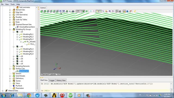174x98 pixels.
Task: Click the zoom-to-fit icon with four corner dots
Action: click(x=64, y=11)
